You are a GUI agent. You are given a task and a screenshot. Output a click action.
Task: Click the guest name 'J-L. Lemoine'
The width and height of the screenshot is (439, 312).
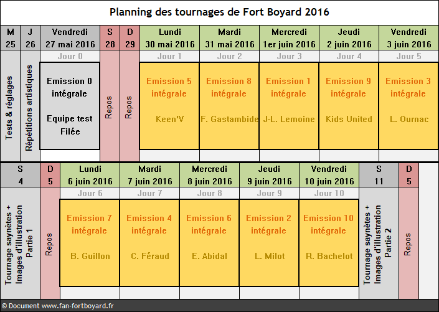click(x=289, y=119)
